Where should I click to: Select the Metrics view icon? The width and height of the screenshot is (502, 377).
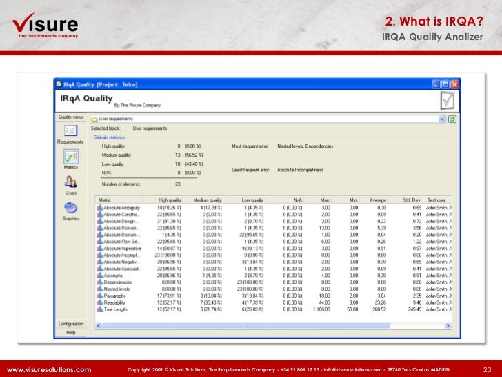click(x=70, y=157)
